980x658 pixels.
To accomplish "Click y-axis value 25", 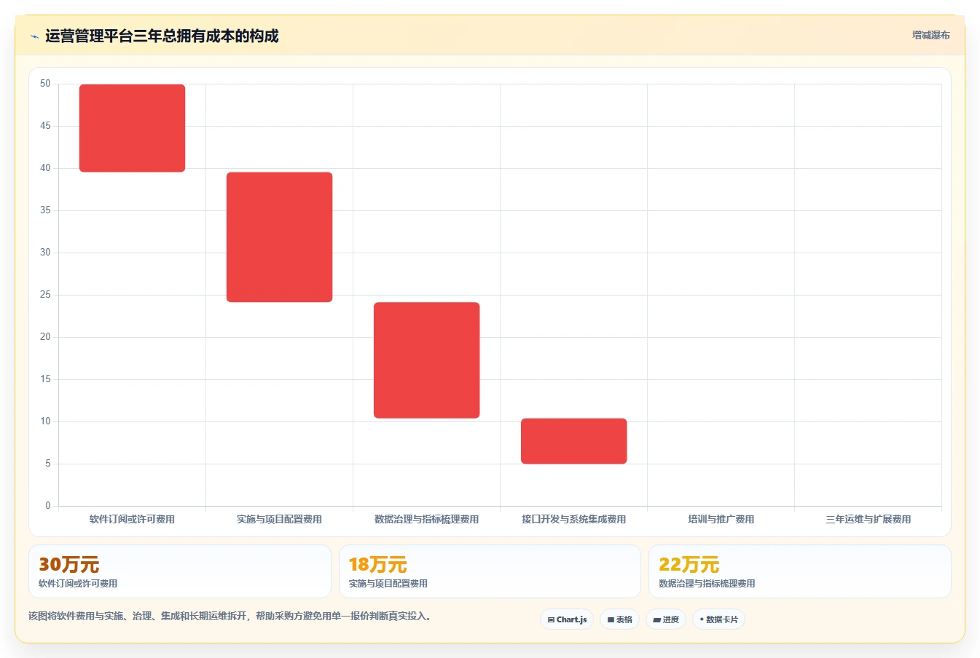I will click(45, 295).
